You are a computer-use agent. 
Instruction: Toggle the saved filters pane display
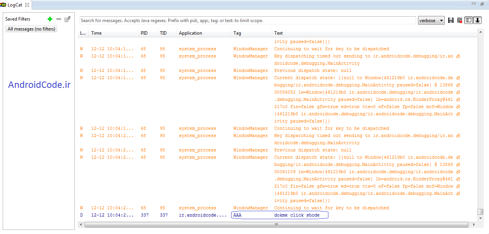469,21
